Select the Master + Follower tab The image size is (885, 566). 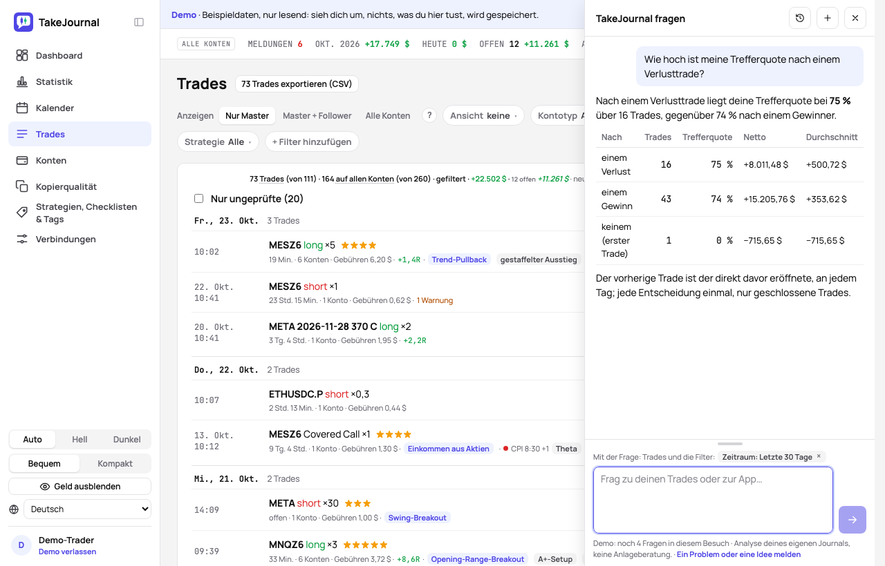pyautogui.click(x=317, y=115)
